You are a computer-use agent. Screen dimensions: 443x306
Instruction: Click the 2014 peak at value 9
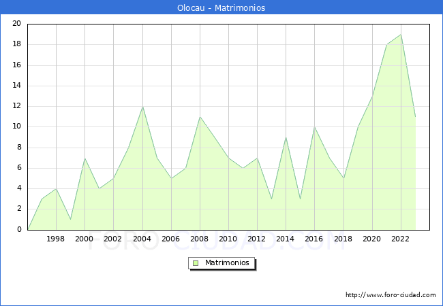pos(286,137)
